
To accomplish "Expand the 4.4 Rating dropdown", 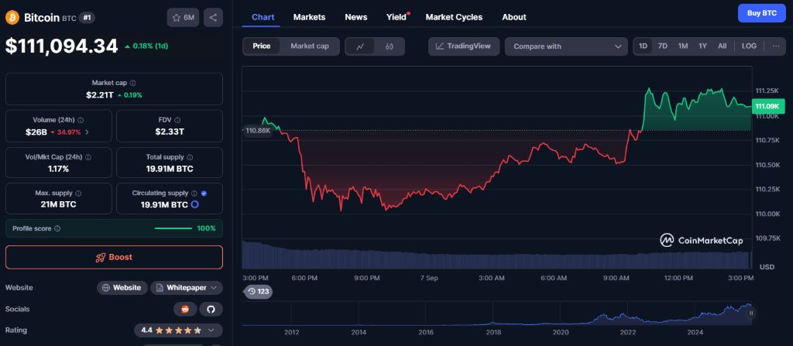I will coord(178,331).
